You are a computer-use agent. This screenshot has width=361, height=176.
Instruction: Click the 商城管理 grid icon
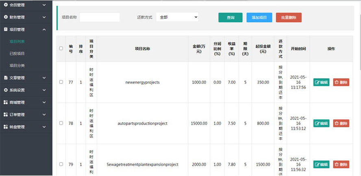tap(6, 103)
